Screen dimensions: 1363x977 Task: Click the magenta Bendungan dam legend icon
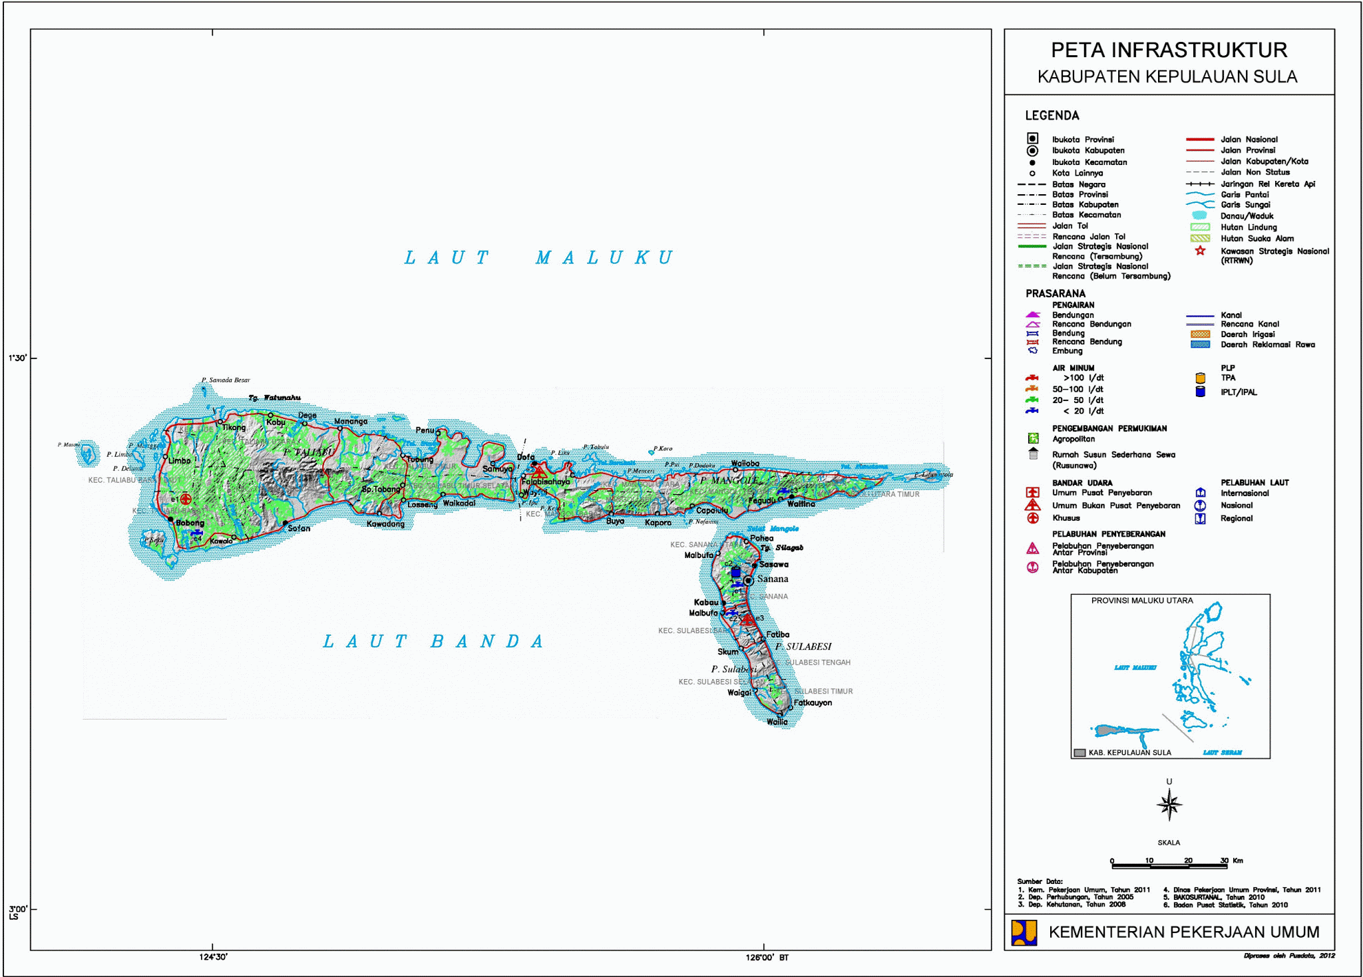(1032, 315)
